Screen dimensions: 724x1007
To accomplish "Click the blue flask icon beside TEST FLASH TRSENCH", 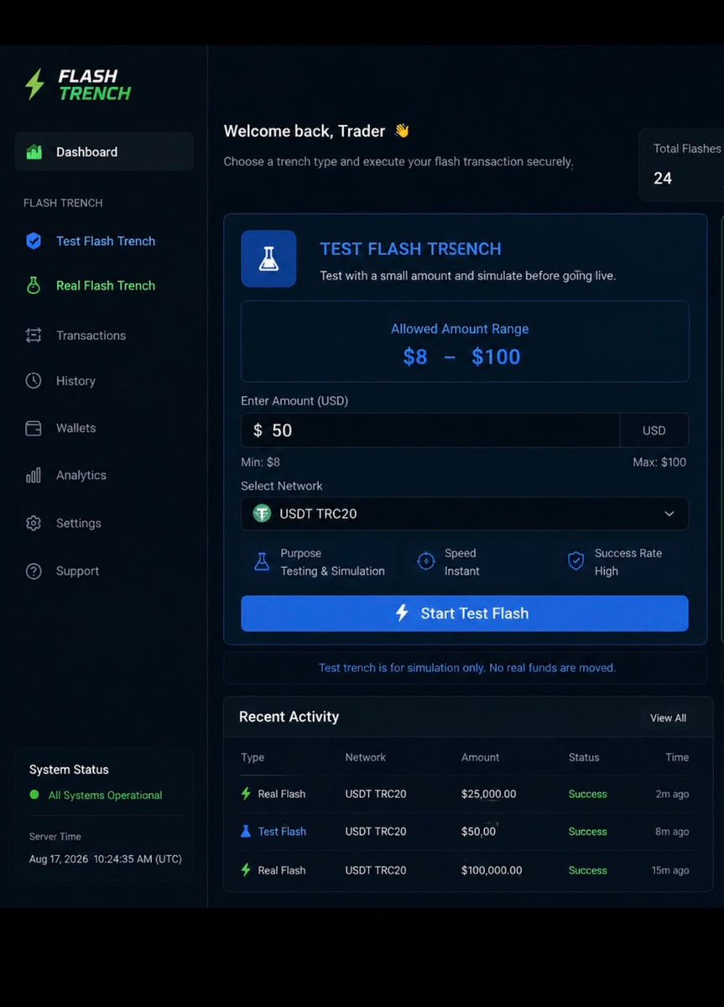I will (268, 259).
